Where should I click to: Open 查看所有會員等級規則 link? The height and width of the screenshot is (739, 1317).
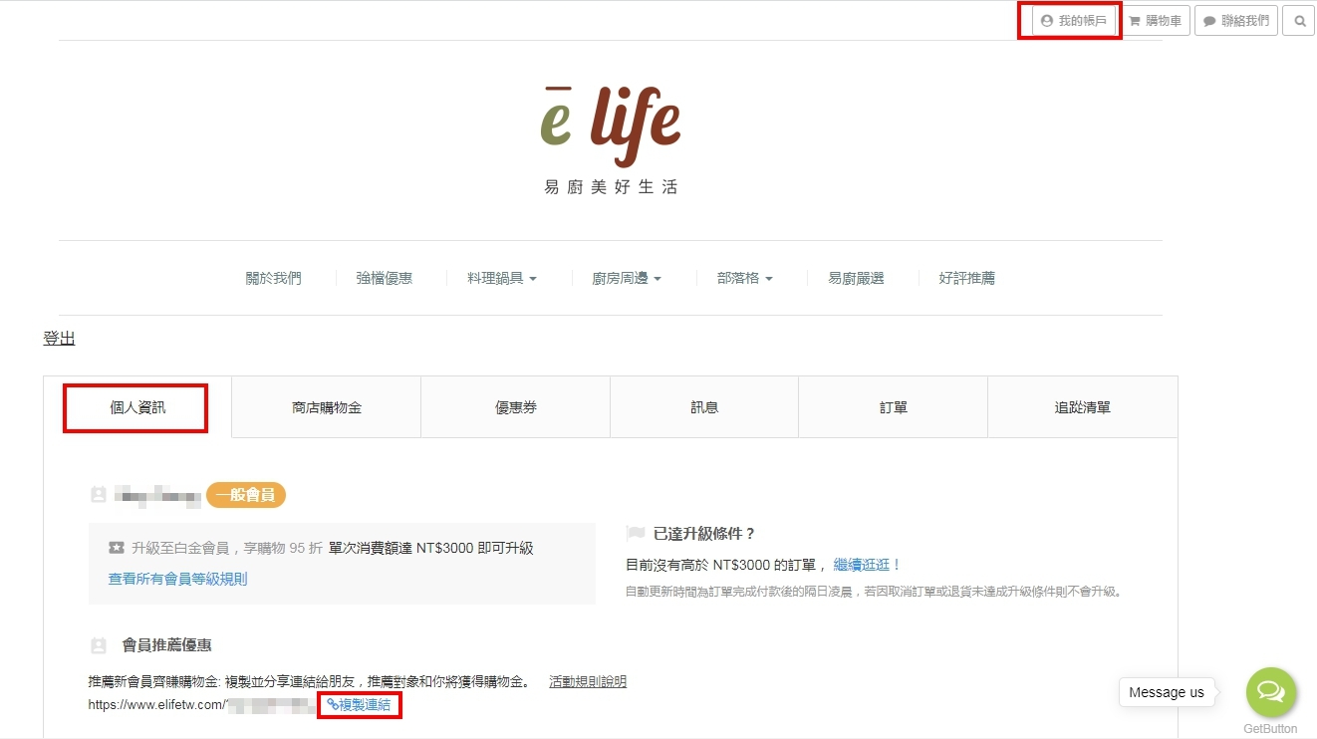(x=178, y=579)
